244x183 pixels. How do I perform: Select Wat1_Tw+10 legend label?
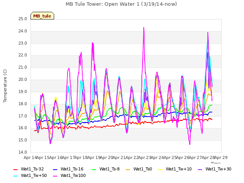(x=179, y=169)
